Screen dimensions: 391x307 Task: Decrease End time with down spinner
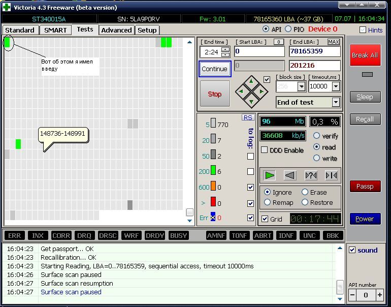225,55
